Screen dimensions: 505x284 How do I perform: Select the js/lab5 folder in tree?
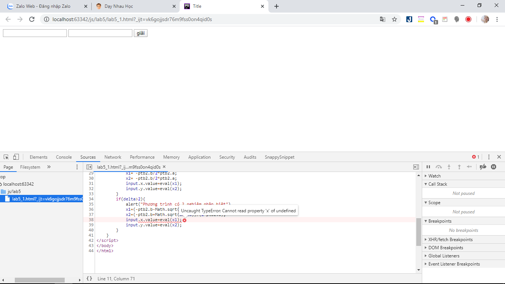click(x=14, y=192)
